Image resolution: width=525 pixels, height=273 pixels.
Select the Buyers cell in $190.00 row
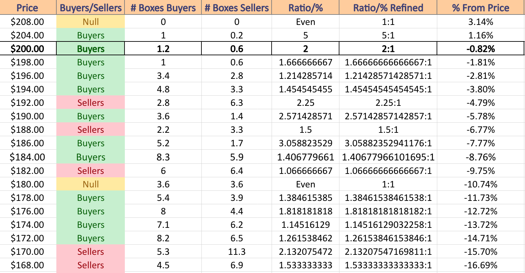pos(91,116)
